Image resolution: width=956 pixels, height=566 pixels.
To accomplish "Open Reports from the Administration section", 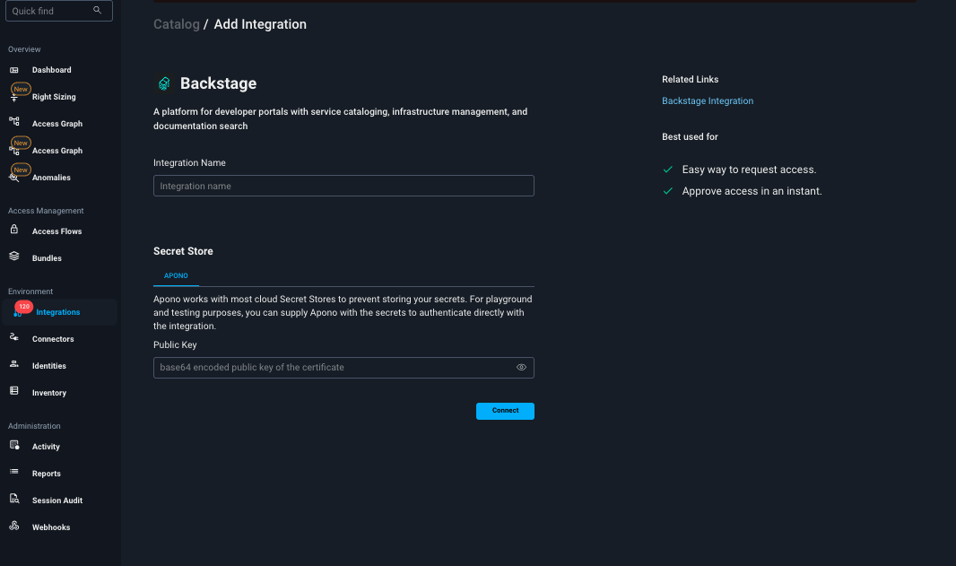I will tap(47, 474).
